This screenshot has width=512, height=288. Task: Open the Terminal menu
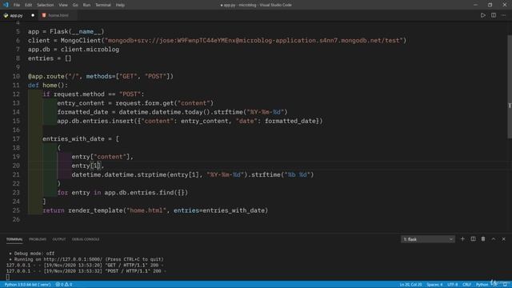(x=103, y=5)
